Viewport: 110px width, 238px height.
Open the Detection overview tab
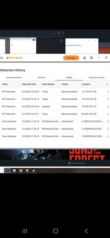[97, 77]
